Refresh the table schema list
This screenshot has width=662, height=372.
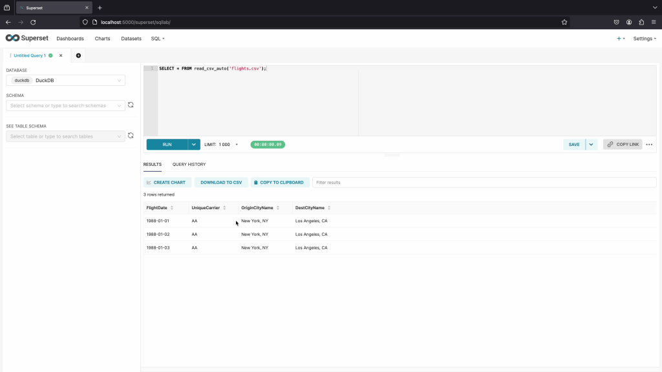point(131,136)
